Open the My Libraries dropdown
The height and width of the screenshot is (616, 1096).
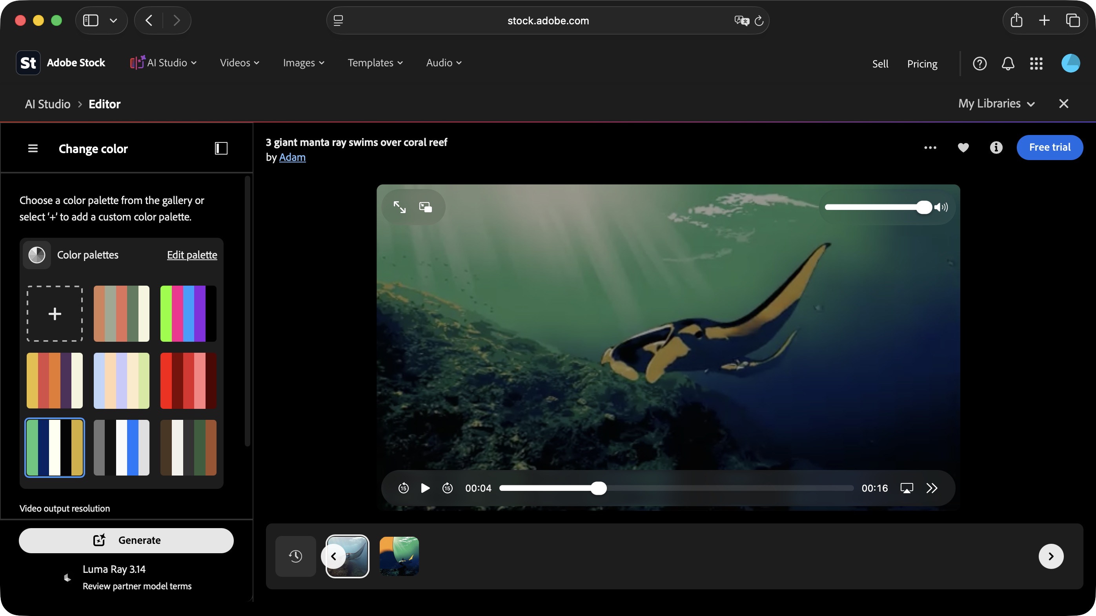click(x=996, y=103)
